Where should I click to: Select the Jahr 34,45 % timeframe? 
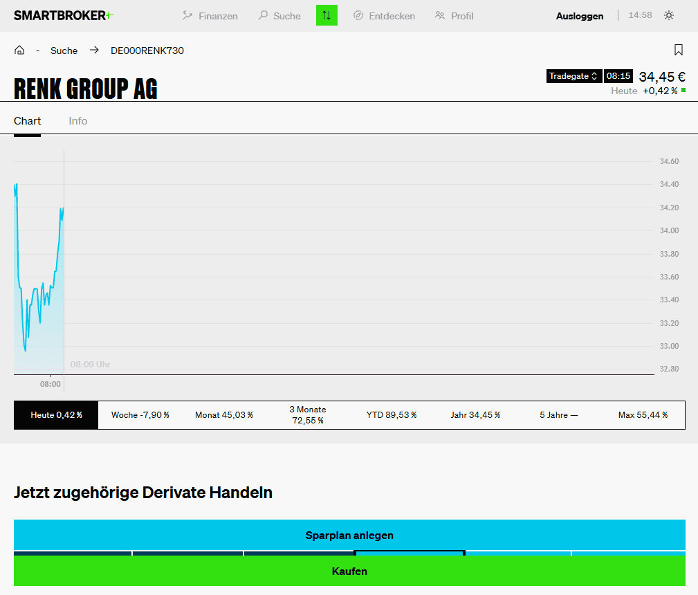click(x=475, y=415)
